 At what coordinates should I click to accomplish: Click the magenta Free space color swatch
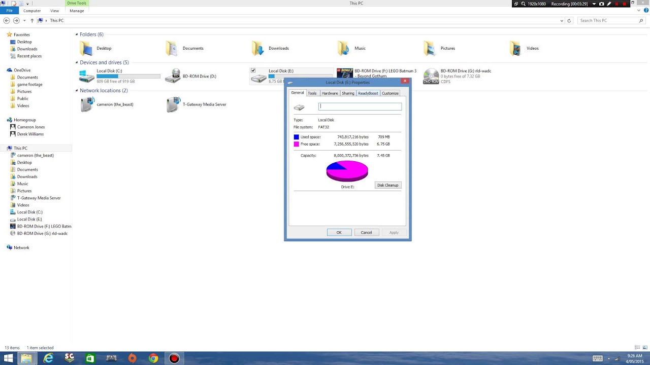(x=297, y=144)
